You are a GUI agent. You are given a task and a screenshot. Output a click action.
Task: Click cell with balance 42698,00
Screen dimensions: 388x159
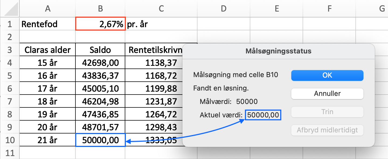click(100, 63)
